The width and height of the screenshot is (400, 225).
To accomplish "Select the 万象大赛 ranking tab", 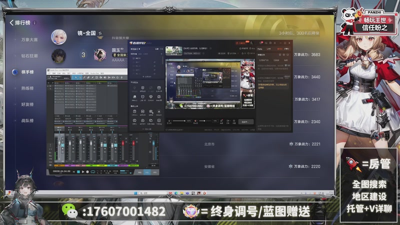I will pos(29,39).
